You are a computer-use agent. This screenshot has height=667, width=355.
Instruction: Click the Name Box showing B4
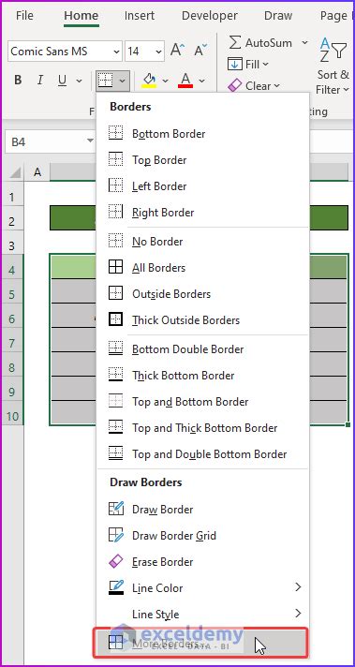click(x=45, y=141)
